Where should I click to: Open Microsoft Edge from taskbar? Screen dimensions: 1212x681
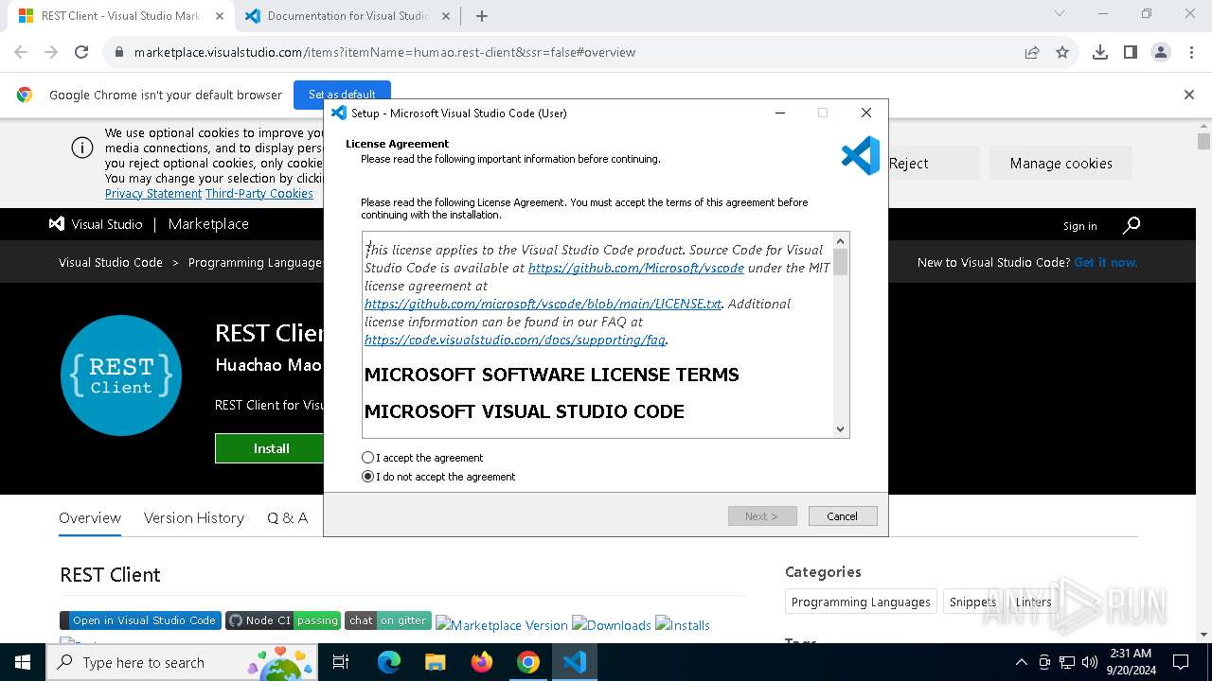[389, 662]
